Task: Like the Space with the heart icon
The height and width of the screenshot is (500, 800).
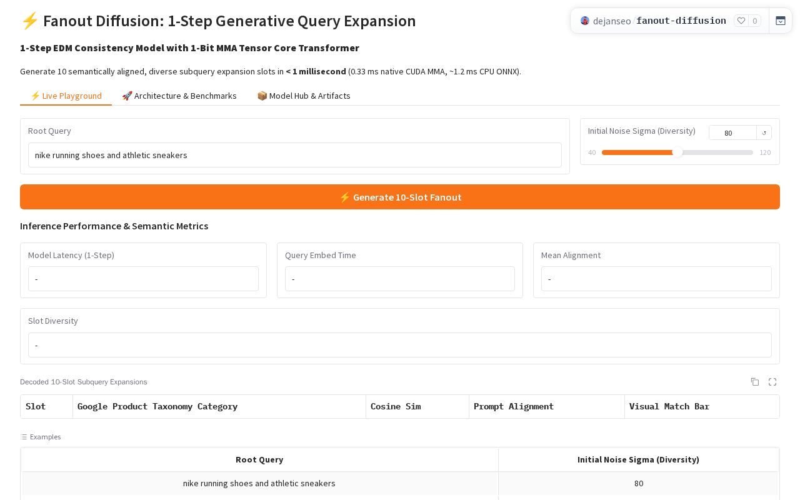Action: coord(741,21)
